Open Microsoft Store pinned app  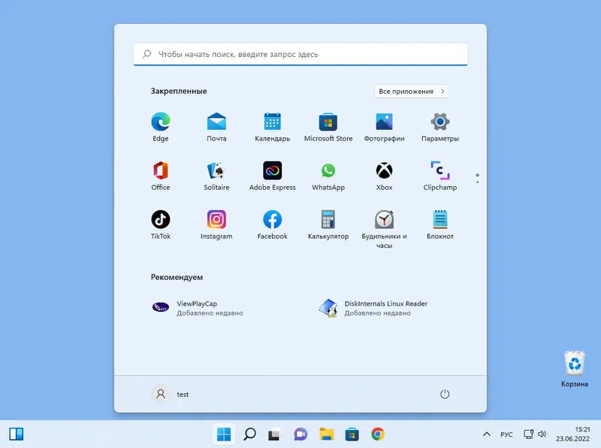pos(328,127)
